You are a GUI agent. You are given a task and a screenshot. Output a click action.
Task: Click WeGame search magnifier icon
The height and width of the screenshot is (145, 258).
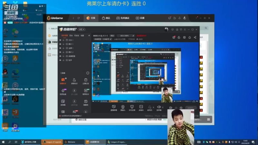pyautogui.click(x=206, y=28)
